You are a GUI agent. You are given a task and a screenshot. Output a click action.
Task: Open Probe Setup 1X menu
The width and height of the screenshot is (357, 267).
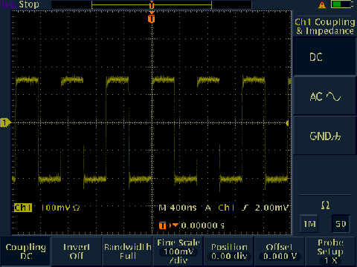[x=331, y=251]
